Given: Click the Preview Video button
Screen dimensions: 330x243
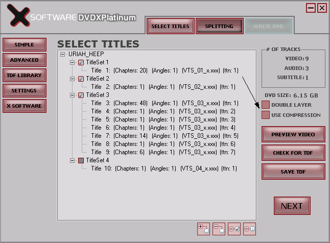Looking at the screenshot, I should [293, 134].
